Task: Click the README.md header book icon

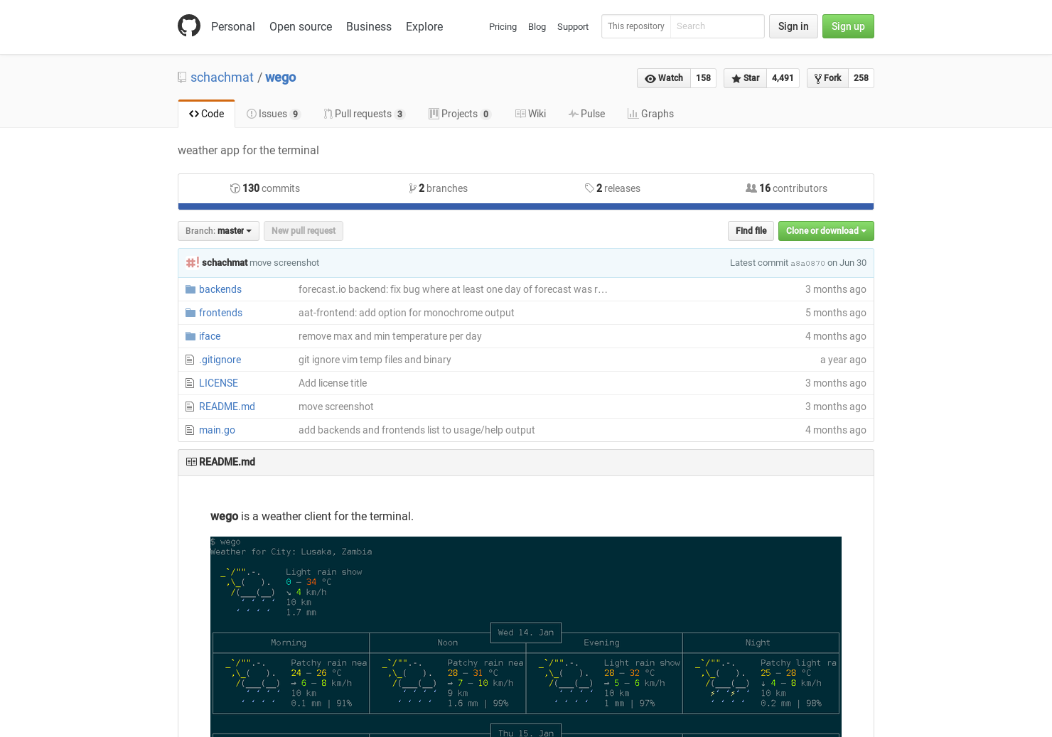Action: point(191,462)
